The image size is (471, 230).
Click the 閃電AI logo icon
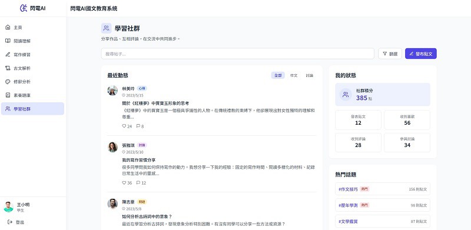(x=24, y=8)
